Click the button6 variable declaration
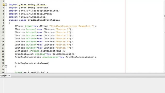The image size is (165, 93). tap(31, 45)
